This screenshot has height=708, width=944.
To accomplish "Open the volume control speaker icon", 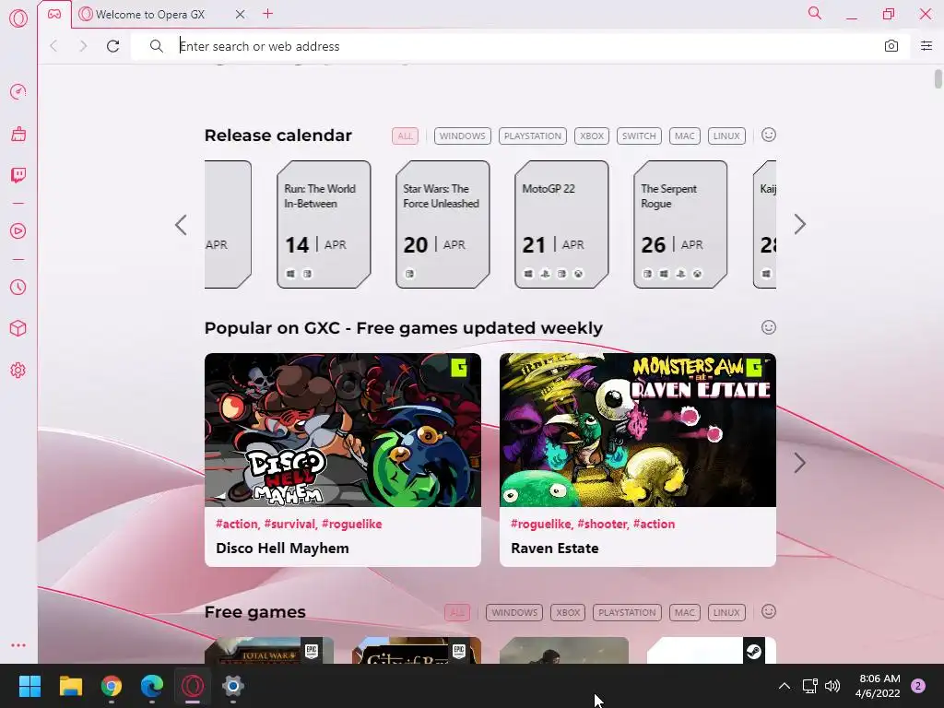I will pyautogui.click(x=832, y=686).
